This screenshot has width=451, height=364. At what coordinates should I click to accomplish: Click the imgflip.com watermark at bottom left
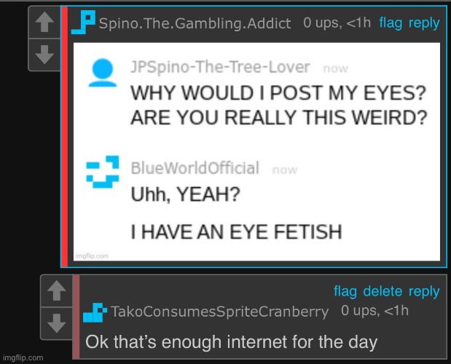click(23, 357)
